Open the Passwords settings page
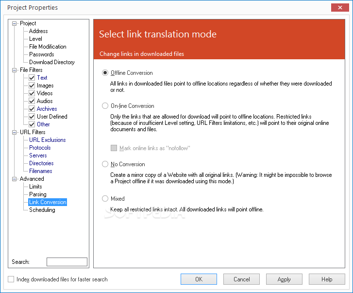This screenshot has height=293, width=353. [x=42, y=54]
